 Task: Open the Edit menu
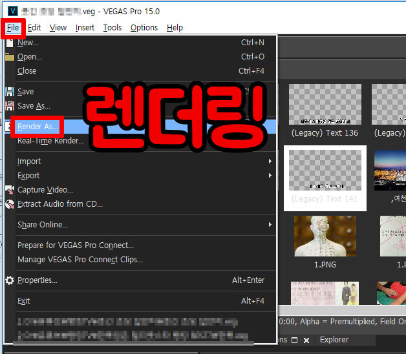(x=34, y=27)
